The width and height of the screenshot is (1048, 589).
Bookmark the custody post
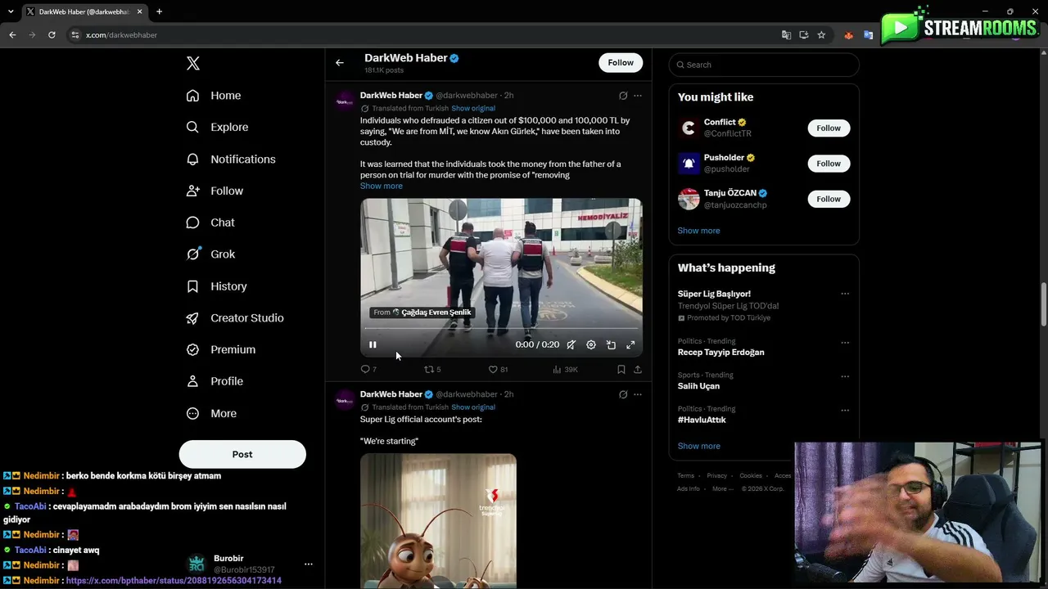[x=621, y=369]
